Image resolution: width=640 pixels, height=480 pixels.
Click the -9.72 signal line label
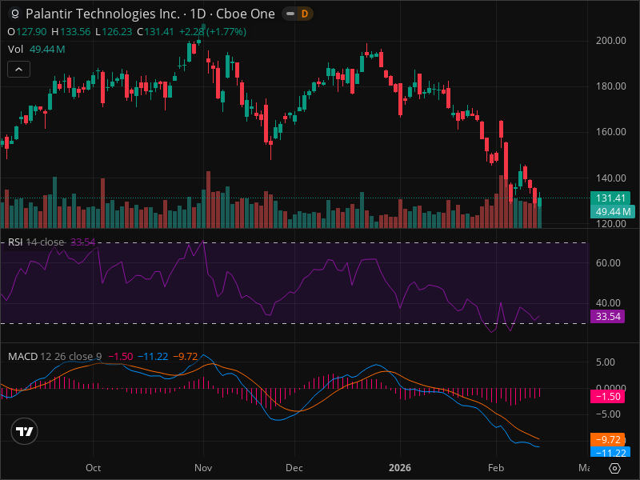[x=607, y=439]
